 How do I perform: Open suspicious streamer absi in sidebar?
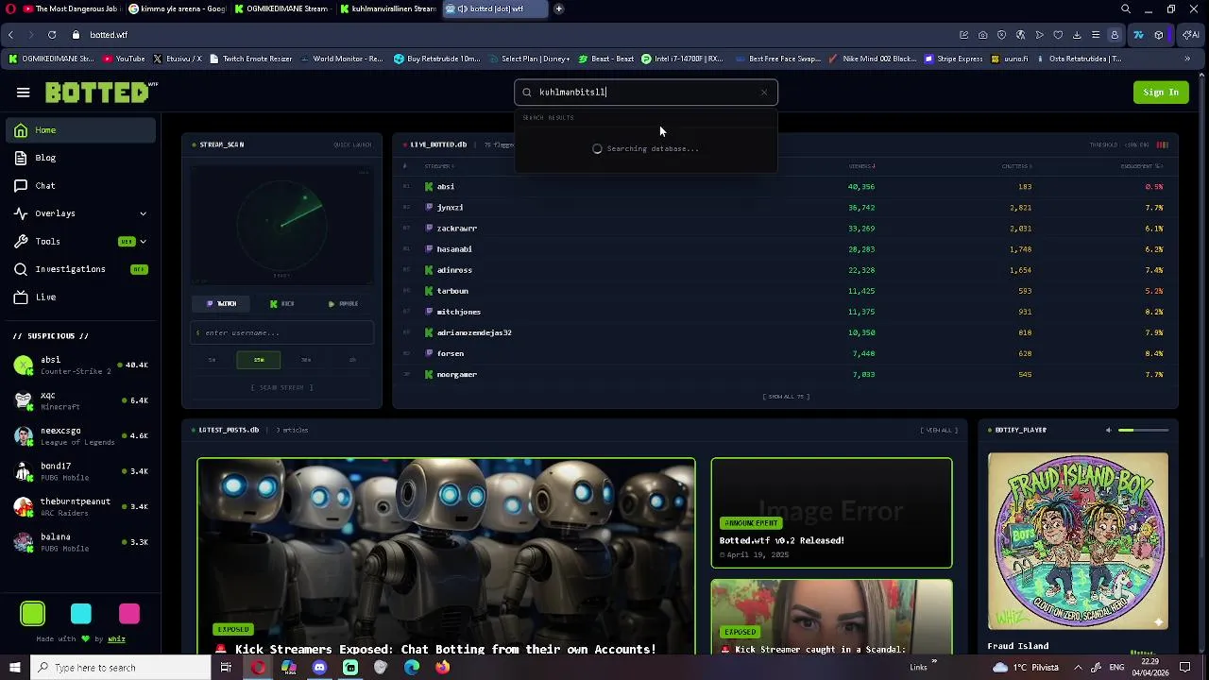tap(80, 365)
